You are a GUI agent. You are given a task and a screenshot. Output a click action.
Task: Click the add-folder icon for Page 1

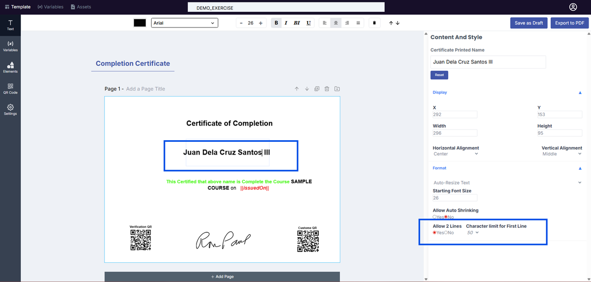point(337,89)
